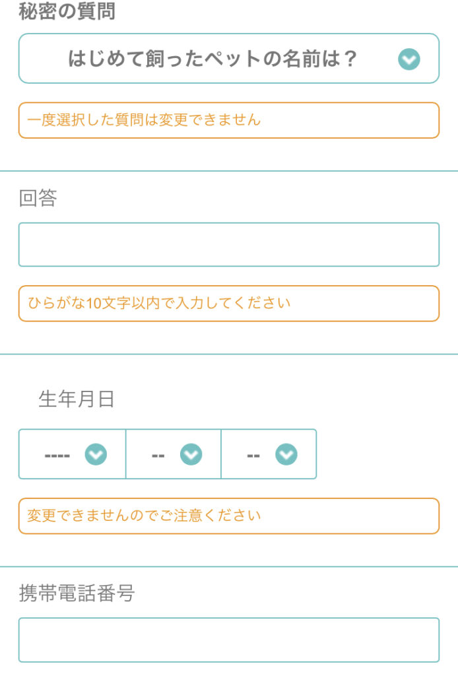Expand the last birth day dropdown
The height and width of the screenshot is (676, 458).
tap(269, 454)
